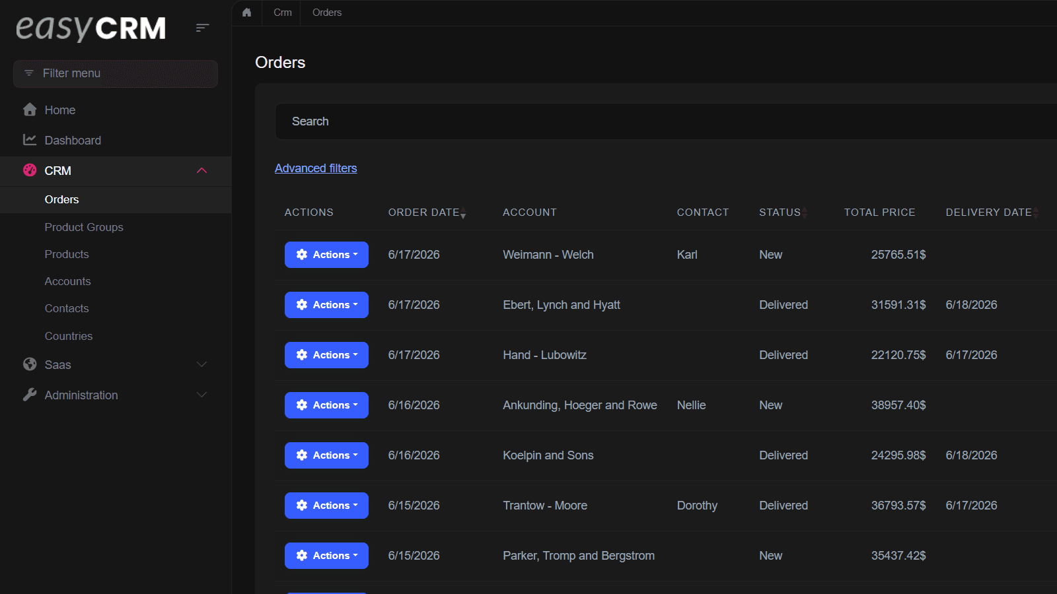Open Actions dropdown for Trantow - Moore
The height and width of the screenshot is (594, 1057).
(x=326, y=506)
